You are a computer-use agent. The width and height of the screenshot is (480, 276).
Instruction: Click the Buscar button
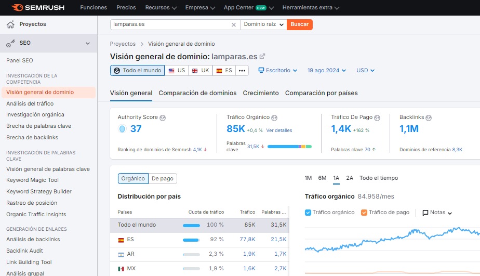[300, 24]
